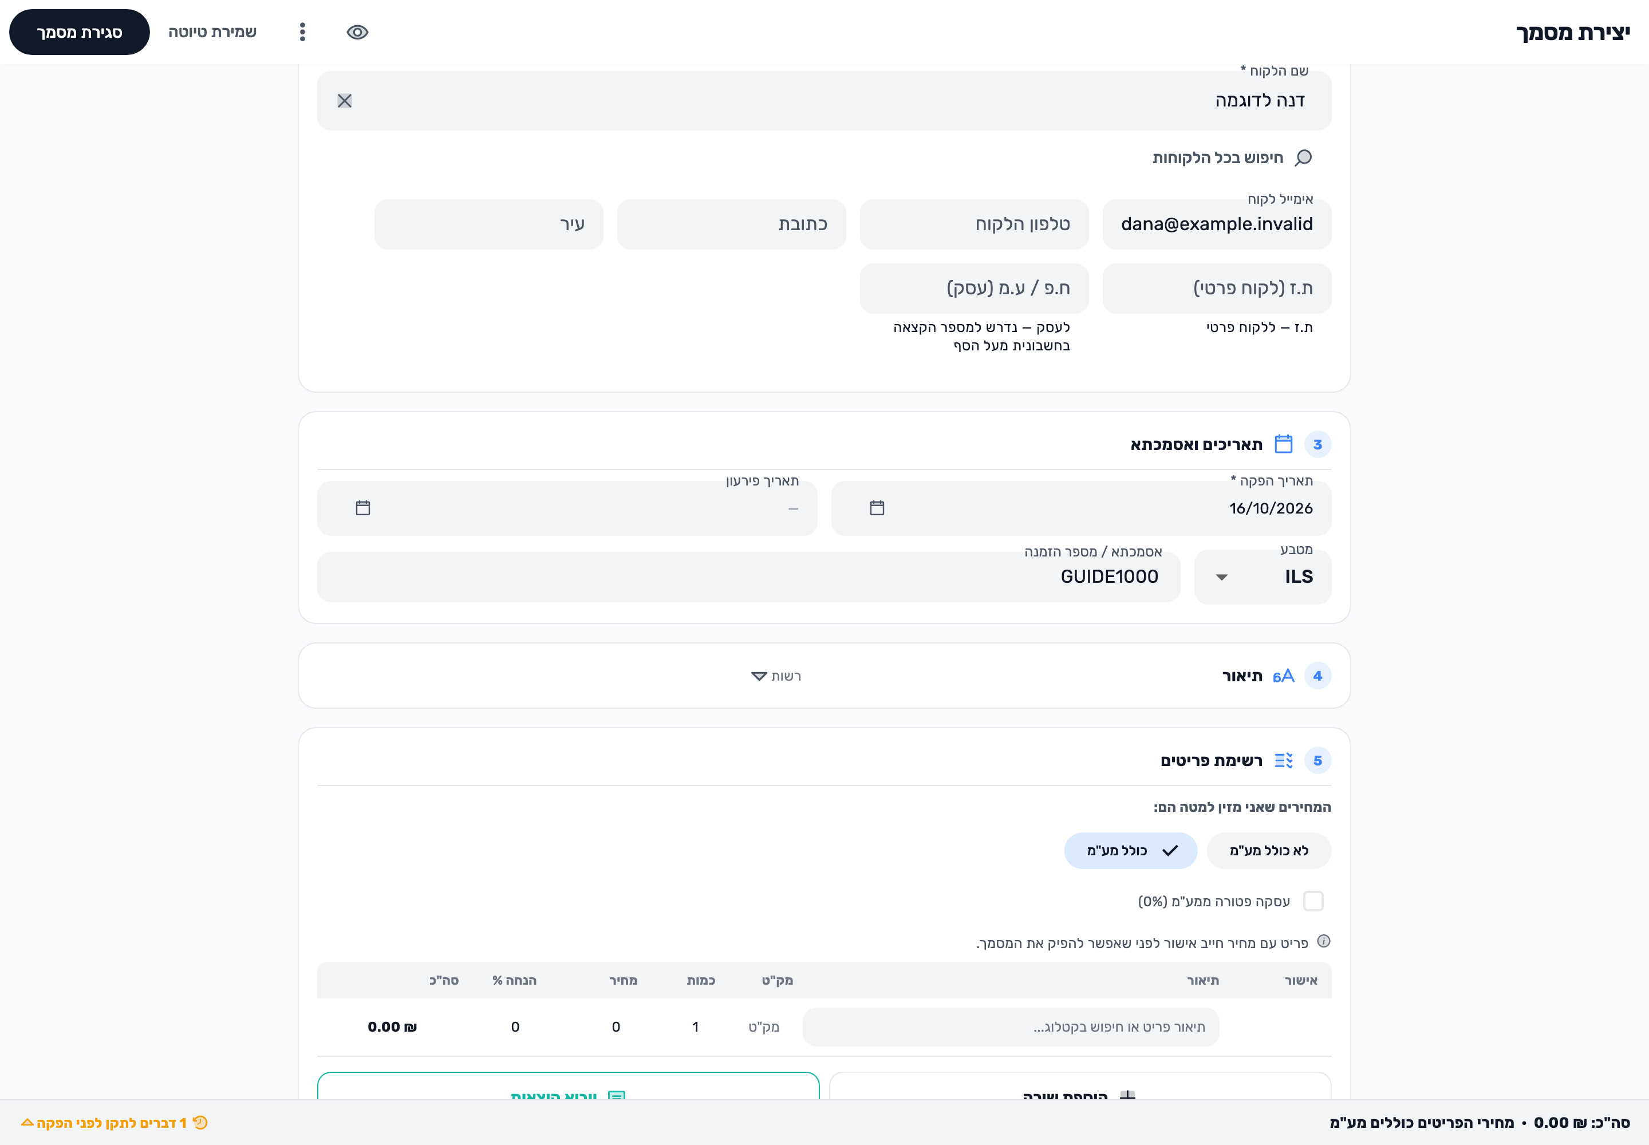Click the ת.ז (לקוח פרטי) ID field
This screenshot has height=1145, width=1649.
(x=1217, y=289)
